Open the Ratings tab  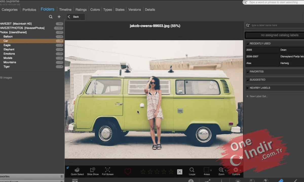pyautogui.click(x=81, y=10)
